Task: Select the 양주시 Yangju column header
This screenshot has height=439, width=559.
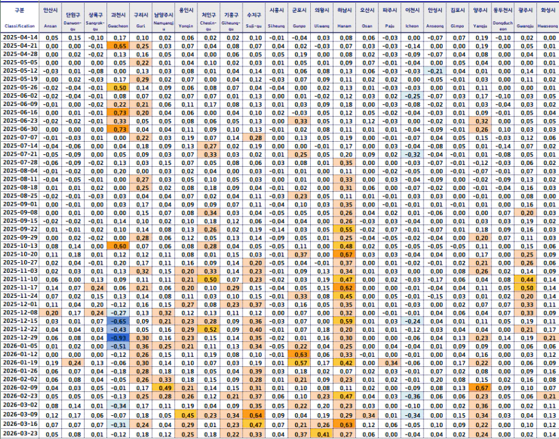Action: pos(480,18)
